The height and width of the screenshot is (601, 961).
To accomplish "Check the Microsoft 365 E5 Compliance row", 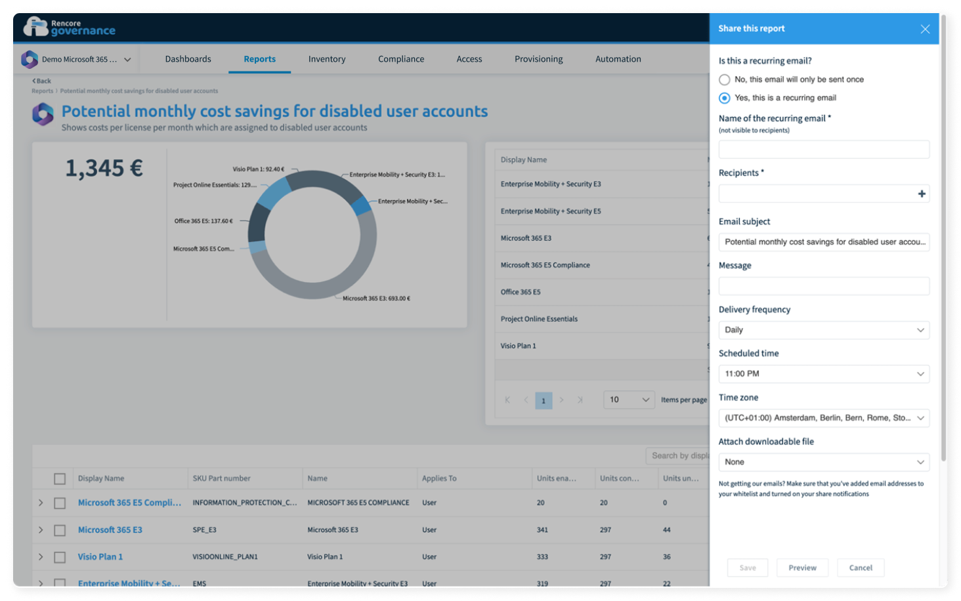I will tap(60, 503).
